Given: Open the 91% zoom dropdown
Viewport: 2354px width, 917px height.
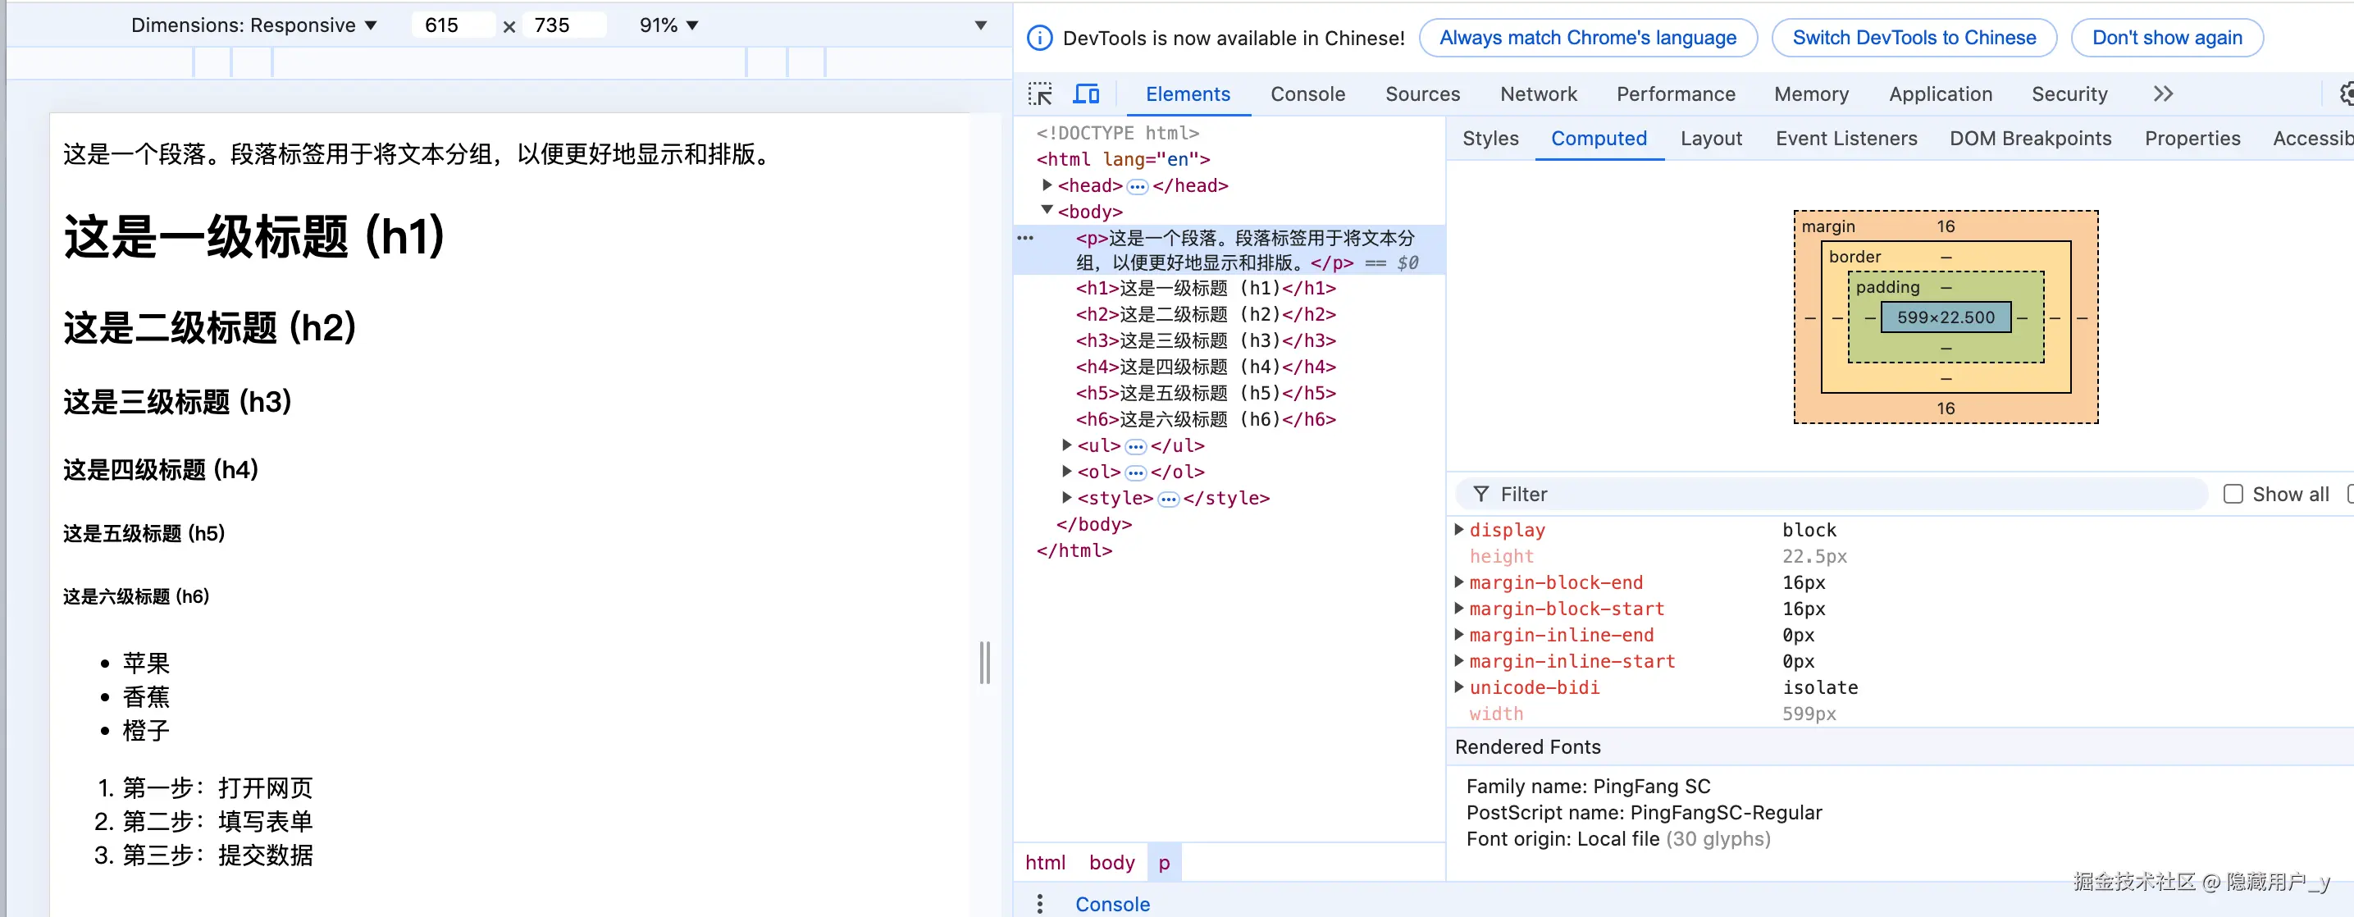Looking at the screenshot, I should click(x=668, y=25).
